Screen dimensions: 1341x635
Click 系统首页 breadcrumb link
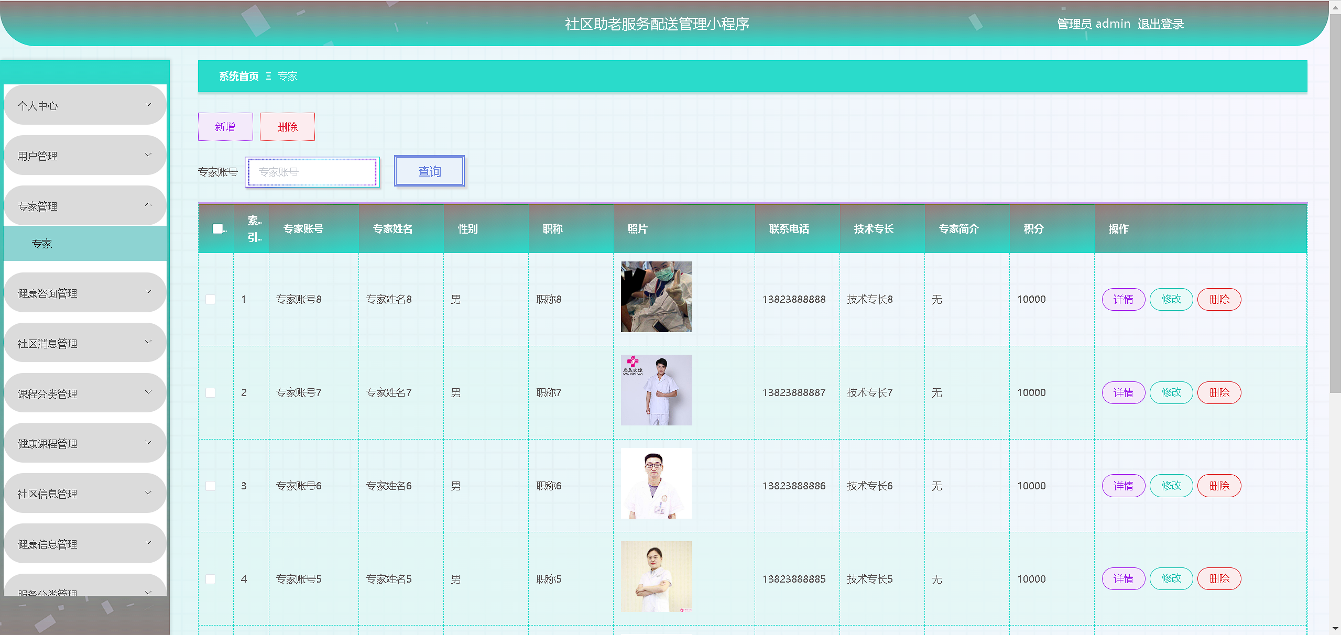point(239,76)
